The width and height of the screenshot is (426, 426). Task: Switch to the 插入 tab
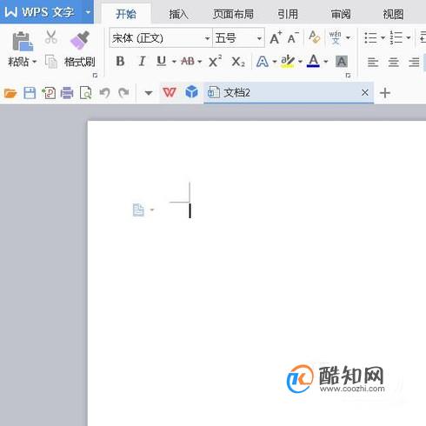(178, 14)
